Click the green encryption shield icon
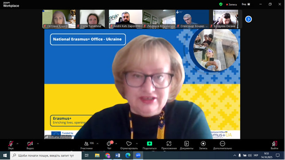This screenshot has height=160, width=285. (221, 4)
